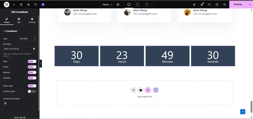Click the page vertical scrollbar thumb
This screenshot has width=253, height=119.
(x=251, y=107)
